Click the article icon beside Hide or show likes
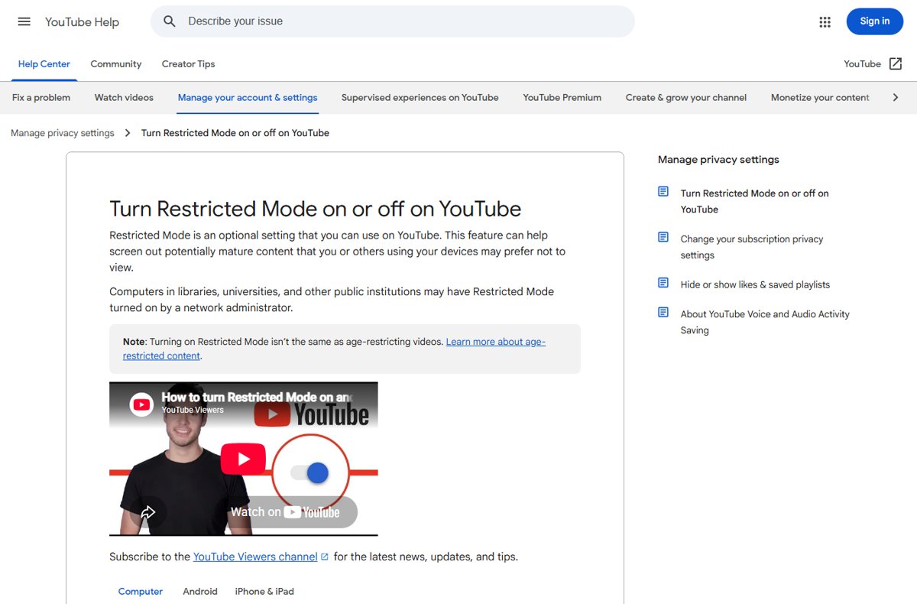Screen dimensions: 917x604 [x=663, y=283]
